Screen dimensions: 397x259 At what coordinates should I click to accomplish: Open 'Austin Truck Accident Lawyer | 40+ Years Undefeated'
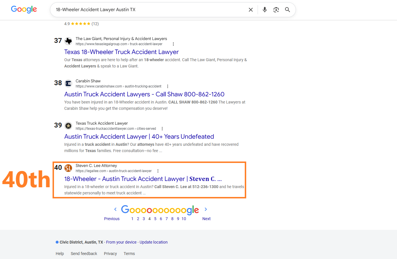tap(139, 137)
